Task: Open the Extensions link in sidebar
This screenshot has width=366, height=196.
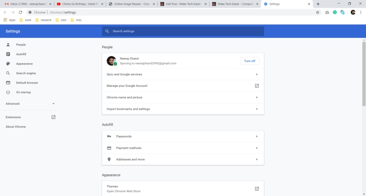Action: click(13, 117)
